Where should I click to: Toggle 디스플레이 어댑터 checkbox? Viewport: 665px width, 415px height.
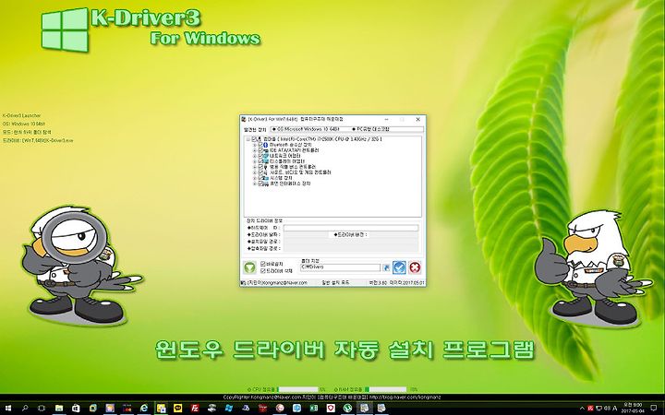[260, 161]
